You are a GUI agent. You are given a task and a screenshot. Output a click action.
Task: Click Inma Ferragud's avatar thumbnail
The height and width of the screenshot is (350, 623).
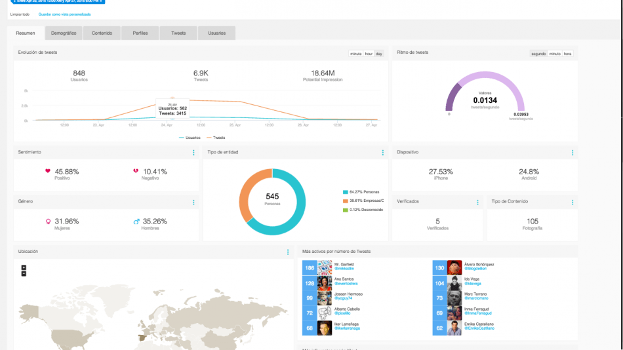click(454, 313)
